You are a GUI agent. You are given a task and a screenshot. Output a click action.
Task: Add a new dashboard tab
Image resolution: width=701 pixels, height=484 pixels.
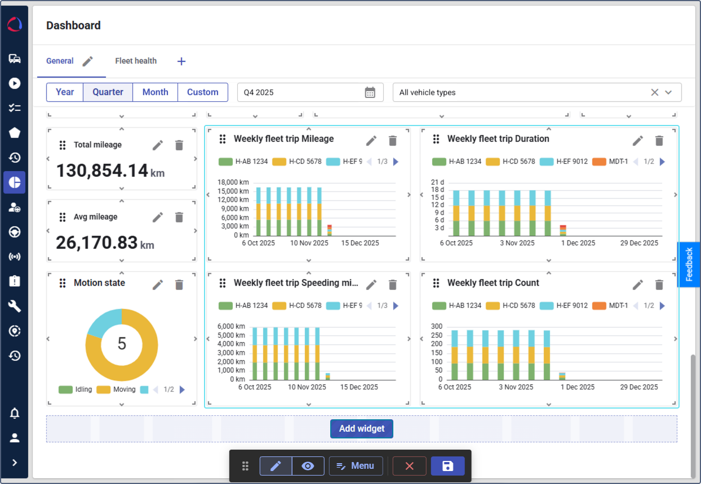pyautogui.click(x=181, y=61)
